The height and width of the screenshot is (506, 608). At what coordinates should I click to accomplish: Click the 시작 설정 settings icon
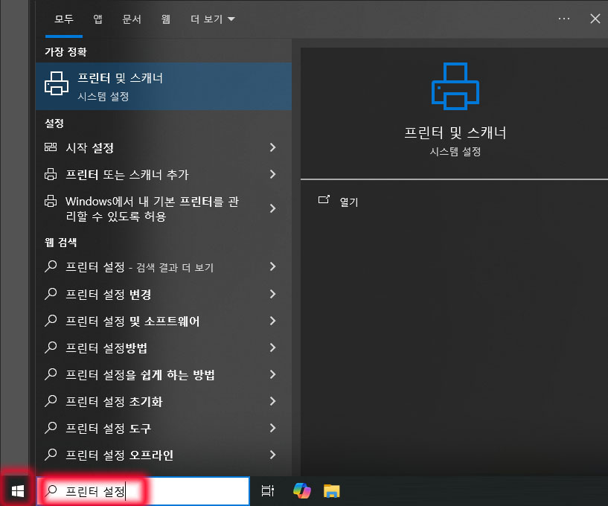coord(51,147)
